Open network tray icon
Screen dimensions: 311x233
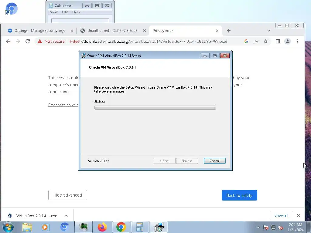tap(273, 228)
